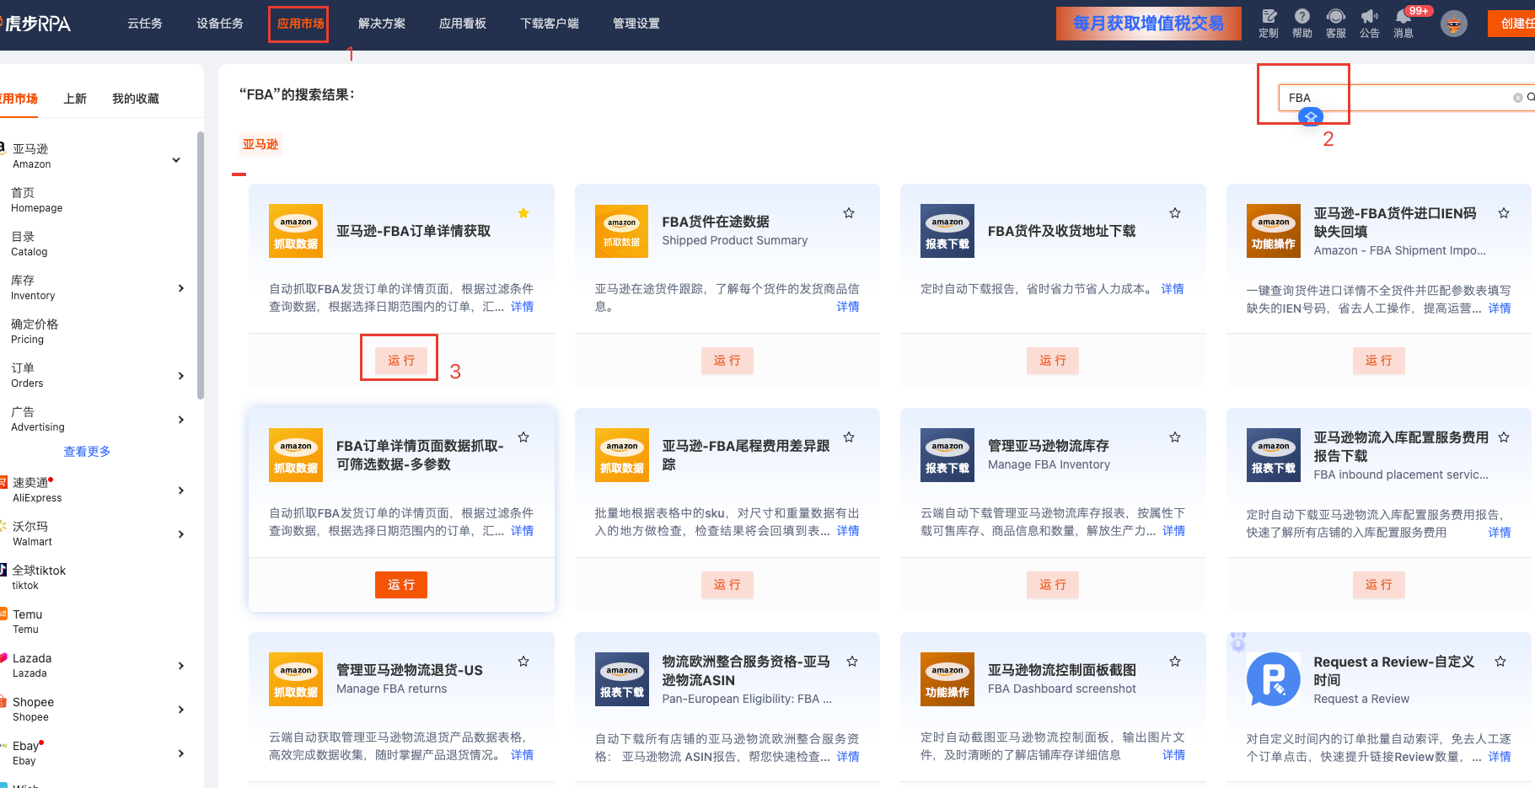Open the Temu sidebar item
Screen dimensions: 1535x788
pyautogui.click(x=27, y=621)
